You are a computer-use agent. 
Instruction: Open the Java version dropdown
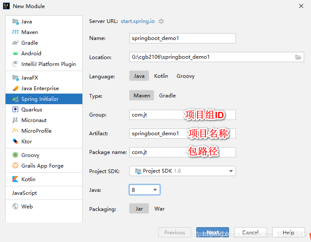(145, 190)
